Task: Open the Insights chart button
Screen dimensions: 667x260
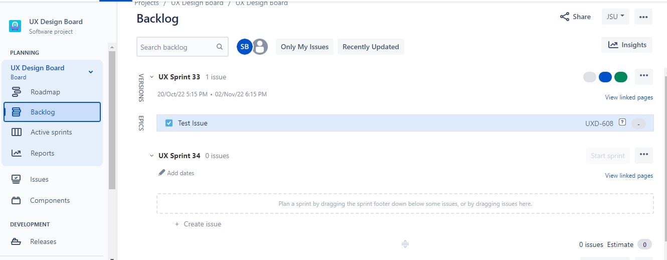Action: click(x=627, y=45)
